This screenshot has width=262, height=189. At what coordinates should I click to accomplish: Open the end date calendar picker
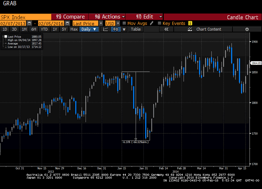[67, 23]
